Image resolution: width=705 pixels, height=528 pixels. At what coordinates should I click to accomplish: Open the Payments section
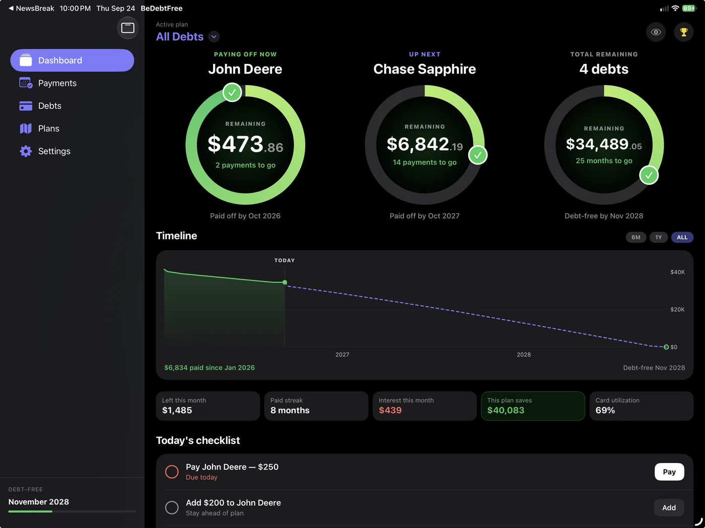pos(72,83)
